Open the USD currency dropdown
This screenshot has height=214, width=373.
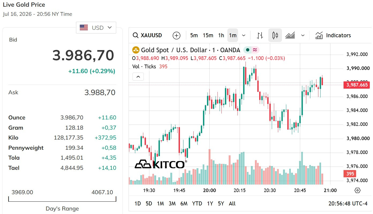[96, 28]
